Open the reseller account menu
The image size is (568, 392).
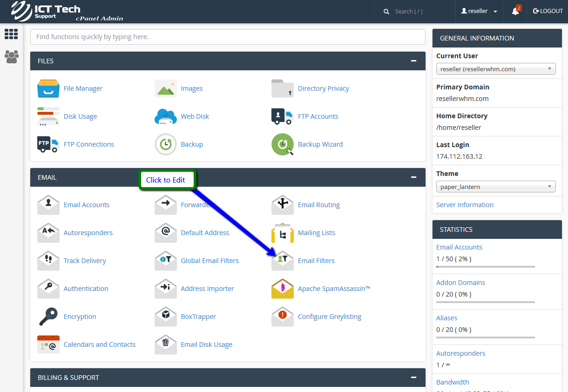pos(479,11)
